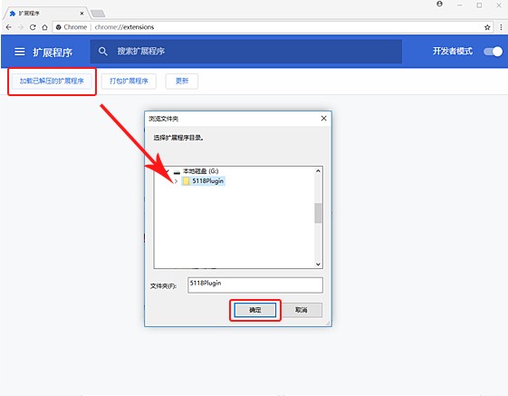Switch to the extensions tab
Image resolution: width=508 pixels, height=396 pixels.
(x=45, y=14)
